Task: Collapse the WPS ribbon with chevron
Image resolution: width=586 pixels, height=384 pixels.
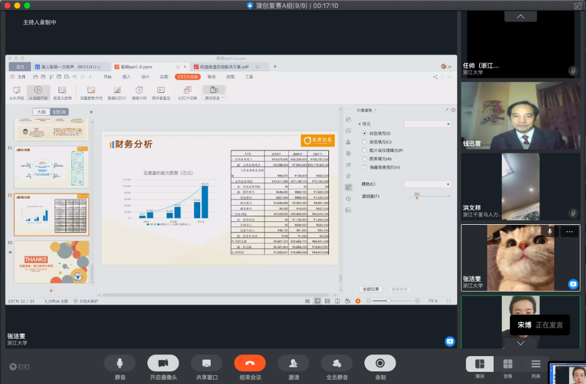Action: point(450,77)
